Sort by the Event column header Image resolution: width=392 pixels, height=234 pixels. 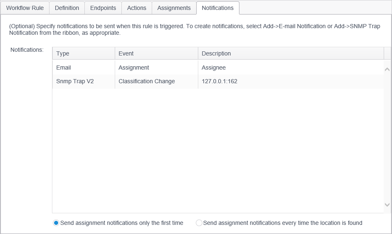156,53
